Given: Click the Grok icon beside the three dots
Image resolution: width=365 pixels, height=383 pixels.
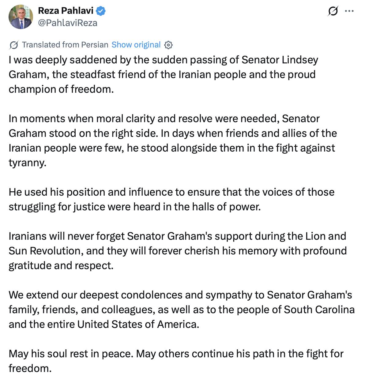Looking at the screenshot, I should [x=333, y=11].
